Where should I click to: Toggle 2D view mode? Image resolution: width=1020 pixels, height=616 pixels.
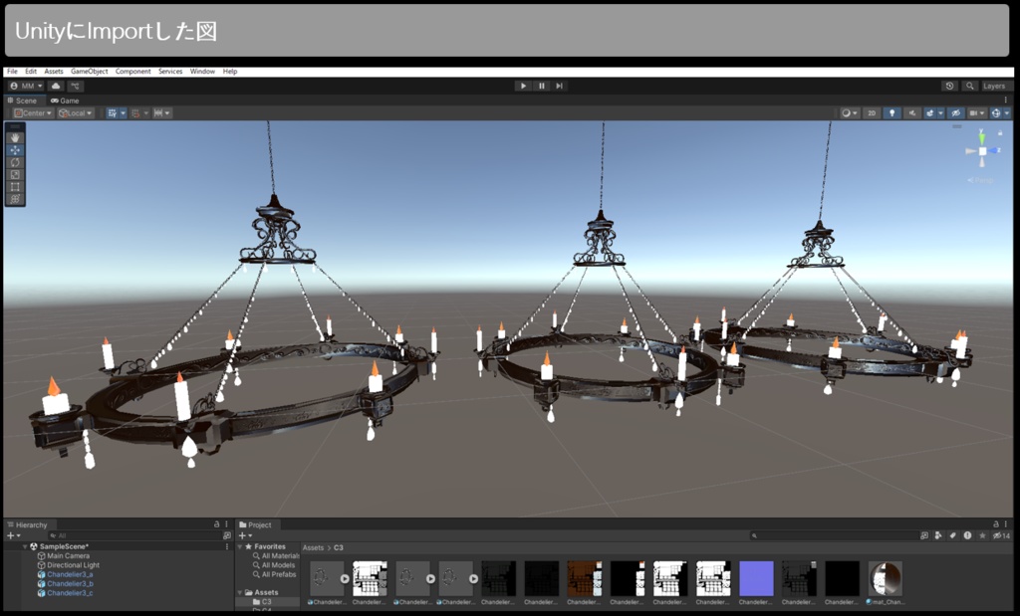pyautogui.click(x=872, y=113)
